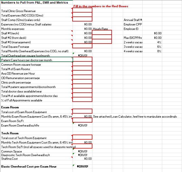Select the Total Square Footage red box

82,46
